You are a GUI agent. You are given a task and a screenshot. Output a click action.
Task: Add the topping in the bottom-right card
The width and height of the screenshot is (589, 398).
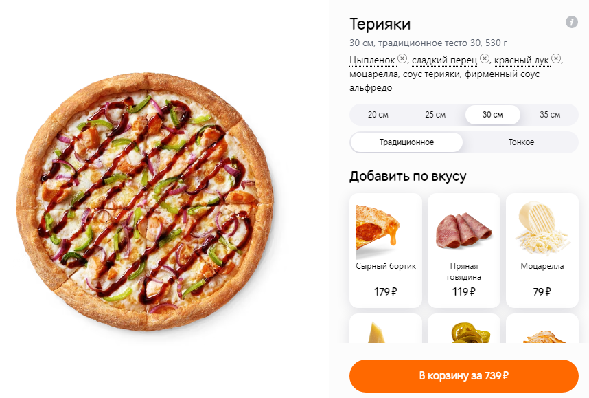click(542, 329)
